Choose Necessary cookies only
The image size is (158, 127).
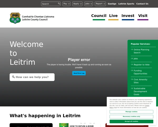(131, 116)
